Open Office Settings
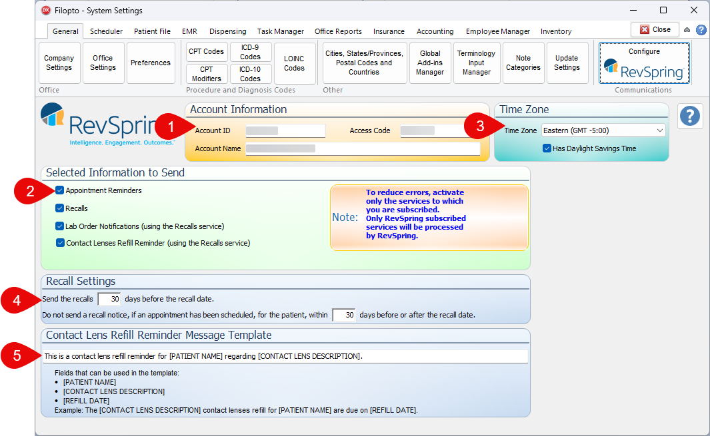Screen dimensions: 710x436 103,63
